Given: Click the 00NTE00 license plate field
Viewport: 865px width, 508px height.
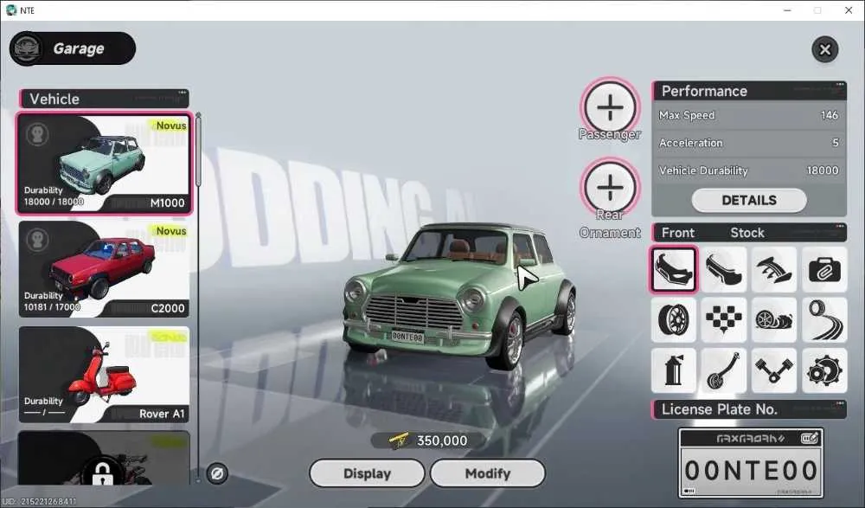Looking at the screenshot, I should (751, 471).
